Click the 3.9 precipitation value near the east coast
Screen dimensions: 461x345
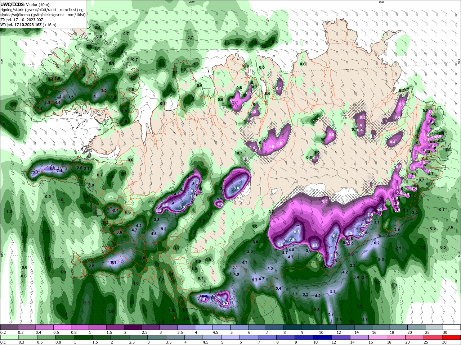(x=397, y=229)
